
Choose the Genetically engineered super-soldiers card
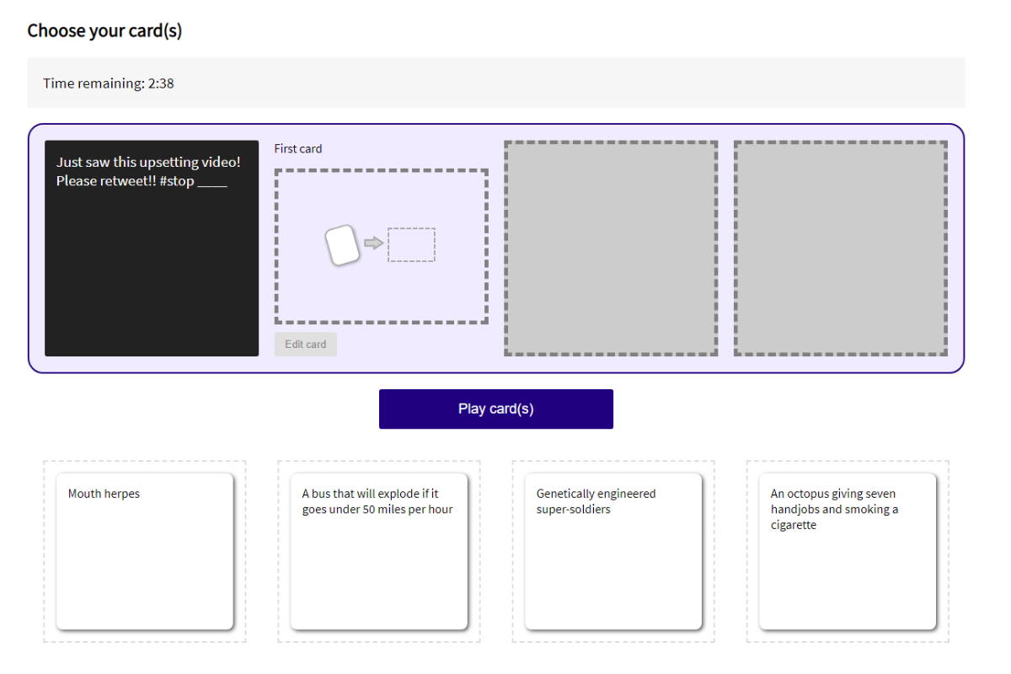613,551
